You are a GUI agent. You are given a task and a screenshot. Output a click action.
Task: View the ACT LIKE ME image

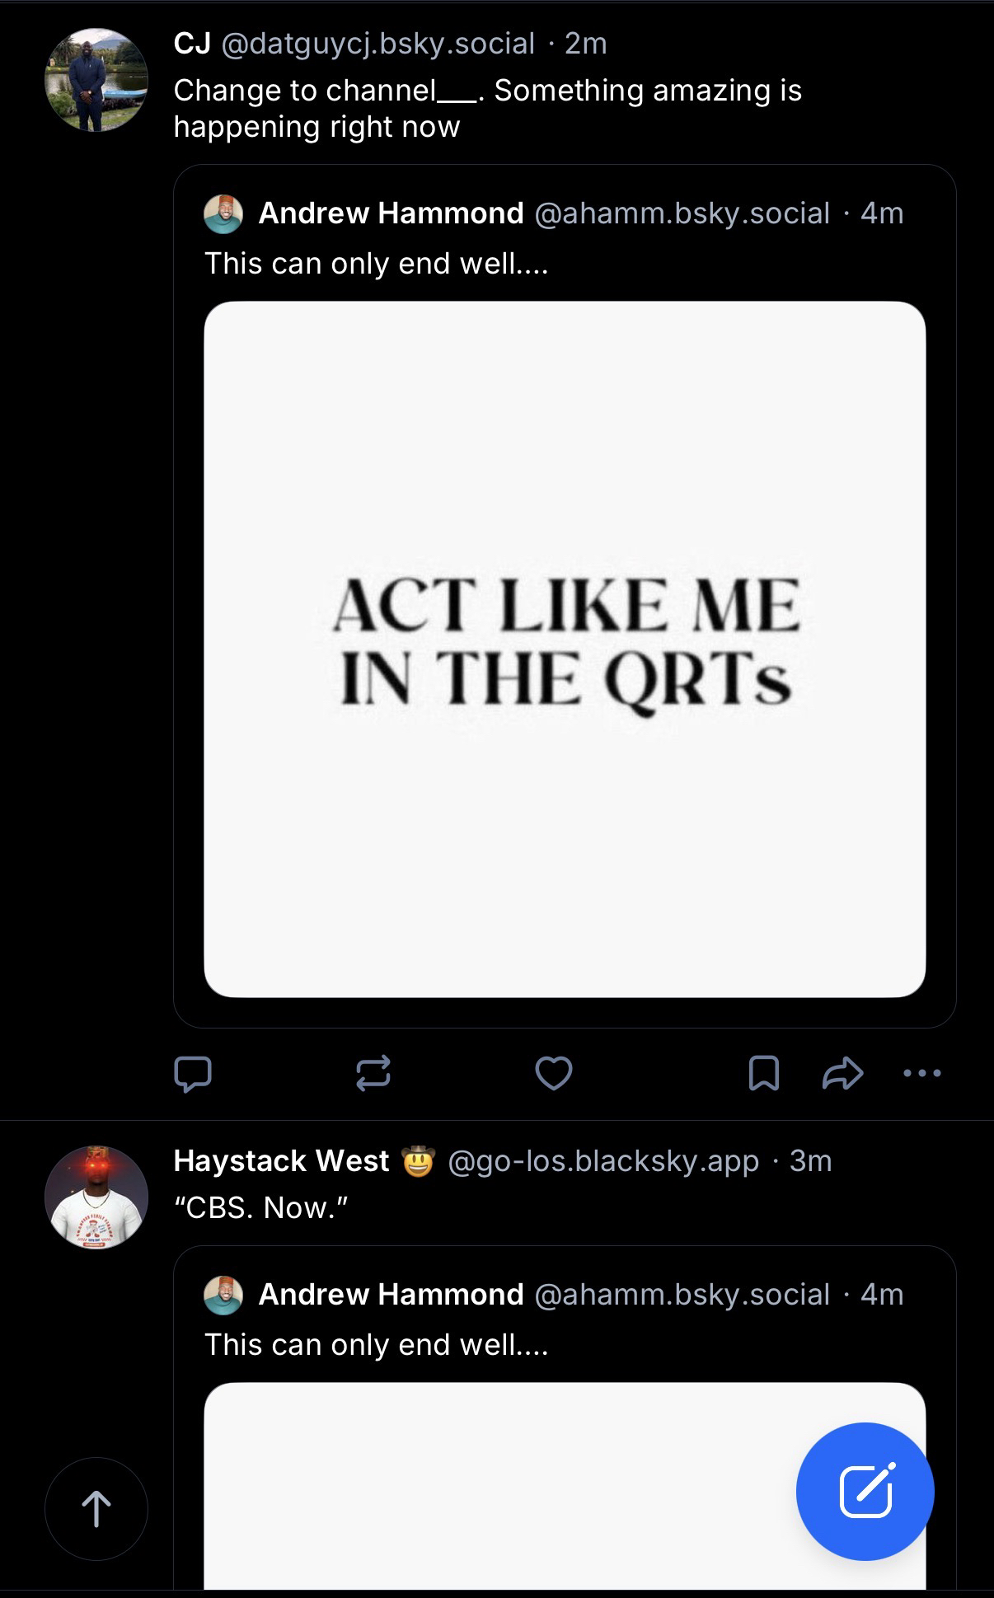[565, 649]
